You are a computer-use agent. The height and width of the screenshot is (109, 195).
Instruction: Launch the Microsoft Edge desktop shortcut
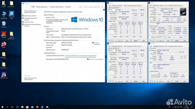(11, 15)
